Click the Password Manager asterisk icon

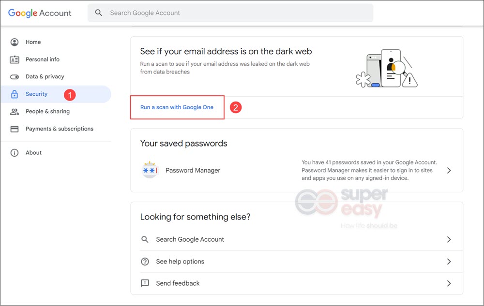point(150,170)
